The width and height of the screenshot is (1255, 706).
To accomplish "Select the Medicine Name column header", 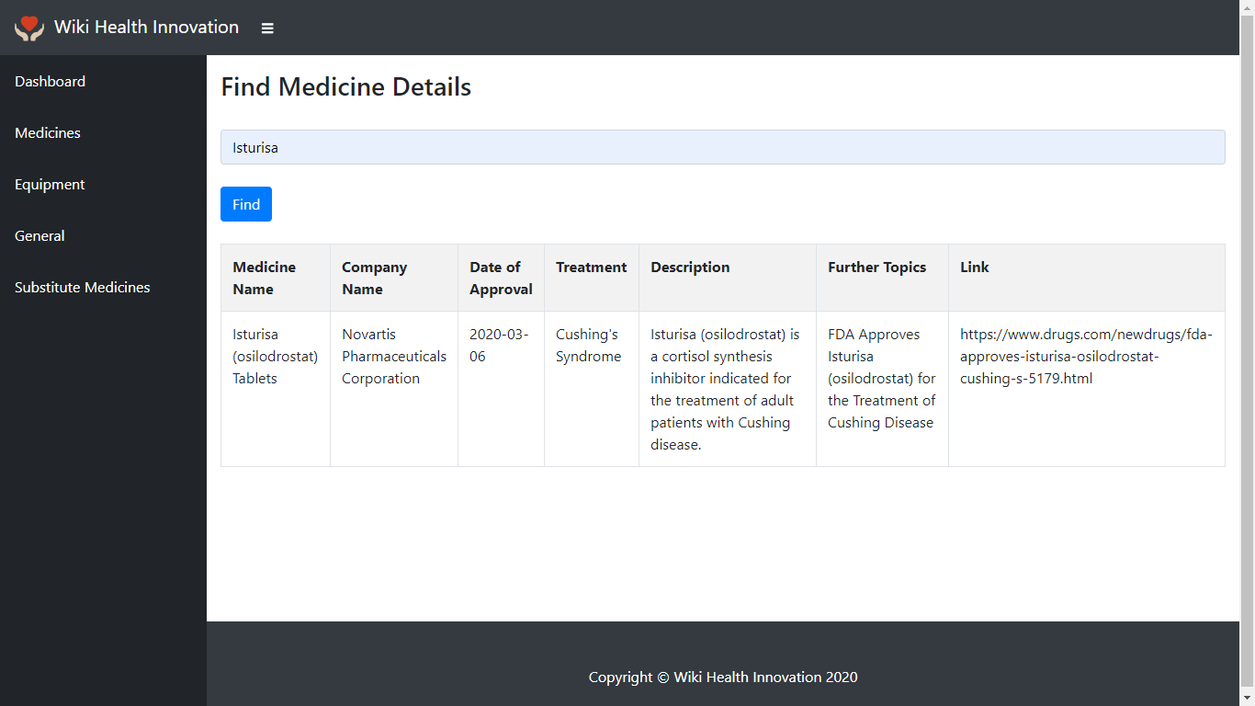I will [x=276, y=278].
